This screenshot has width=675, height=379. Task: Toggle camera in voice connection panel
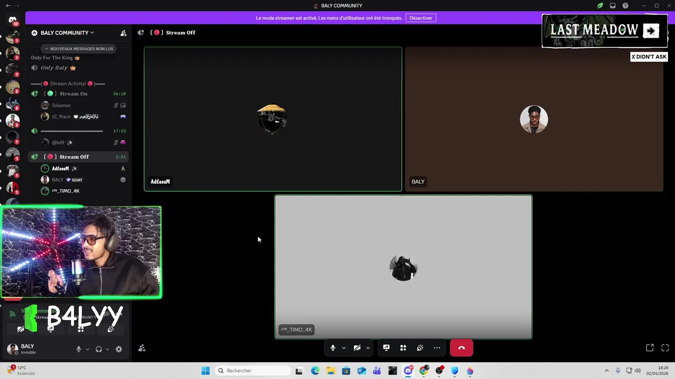click(x=21, y=329)
